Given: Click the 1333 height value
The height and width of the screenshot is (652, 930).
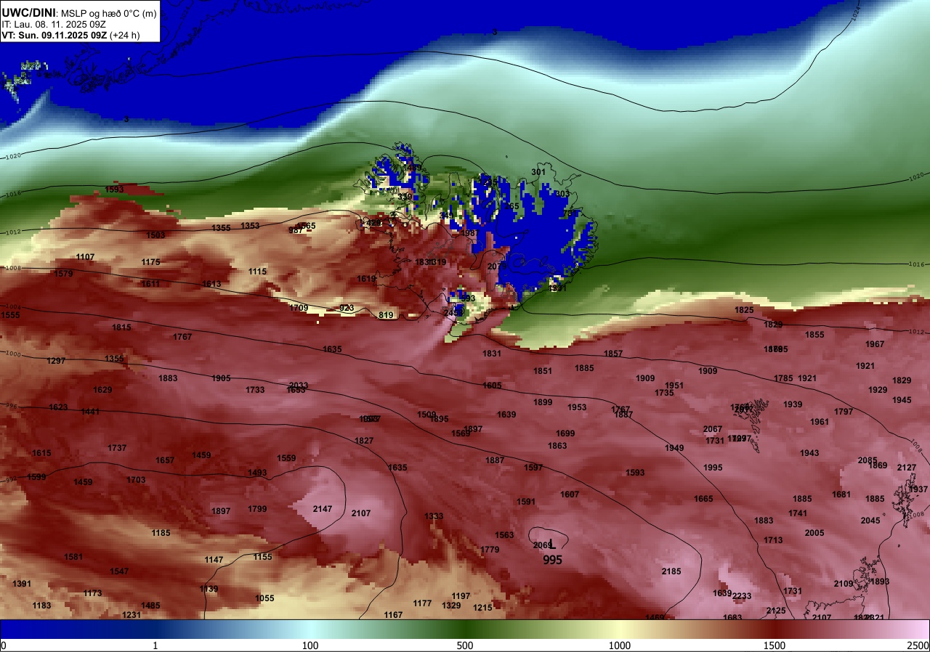Looking at the screenshot, I should pyautogui.click(x=434, y=516).
